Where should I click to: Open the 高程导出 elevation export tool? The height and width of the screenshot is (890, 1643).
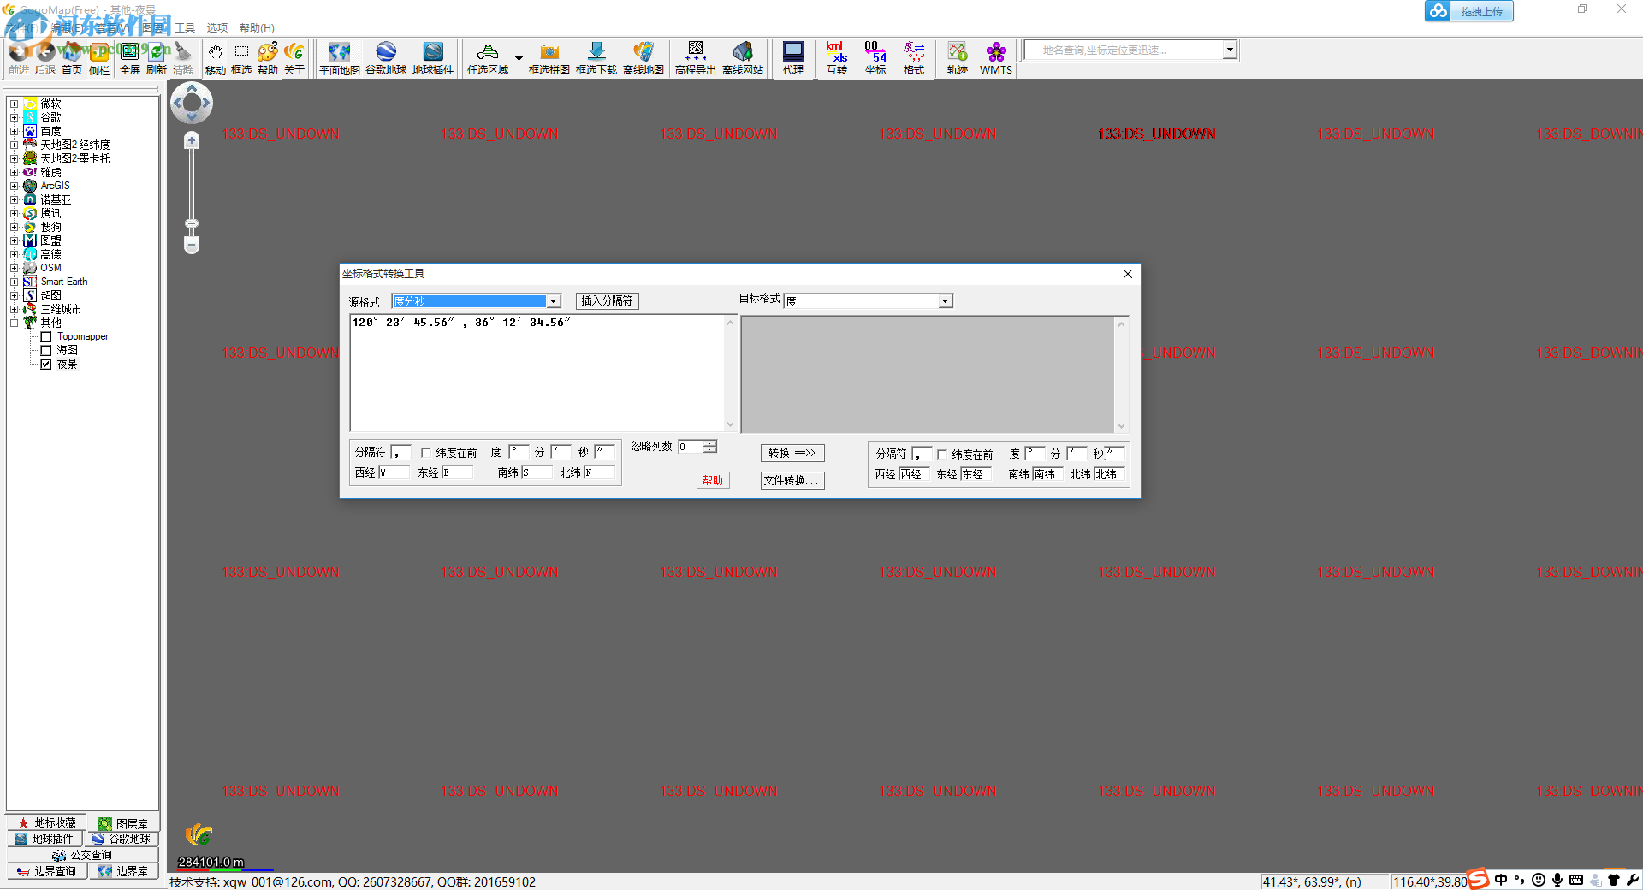pos(696,59)
